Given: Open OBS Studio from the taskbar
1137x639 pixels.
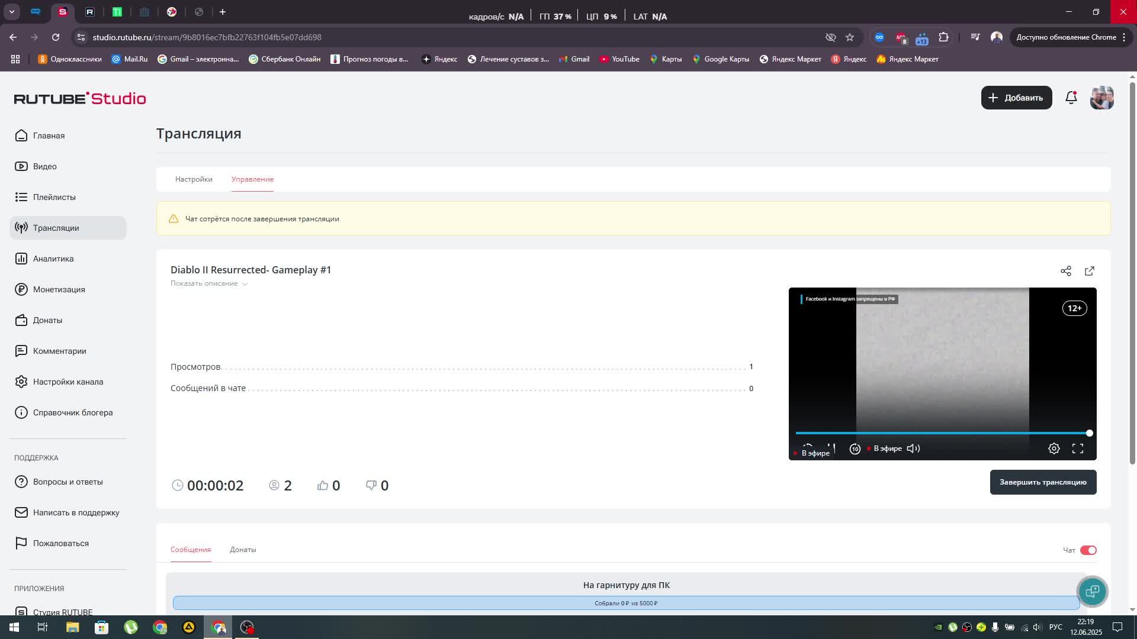Looking at the screenshot, I should (247, 627).
